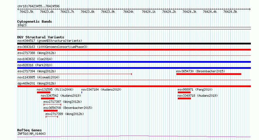Select the esv2717399 (Wong2012b) label

(x=65, y=114)
